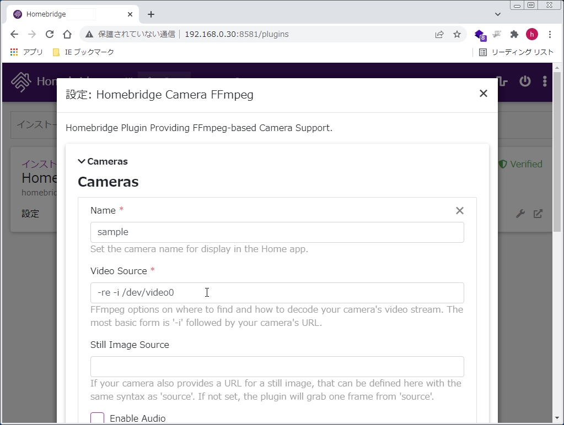
Task: Open the plugin external link icon
Action: click(538, 214)
